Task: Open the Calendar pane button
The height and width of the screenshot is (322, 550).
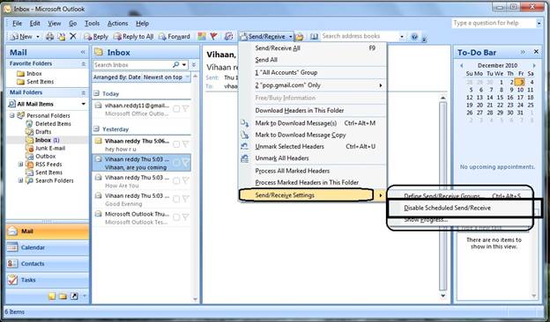Action: (x=48, y=247)
